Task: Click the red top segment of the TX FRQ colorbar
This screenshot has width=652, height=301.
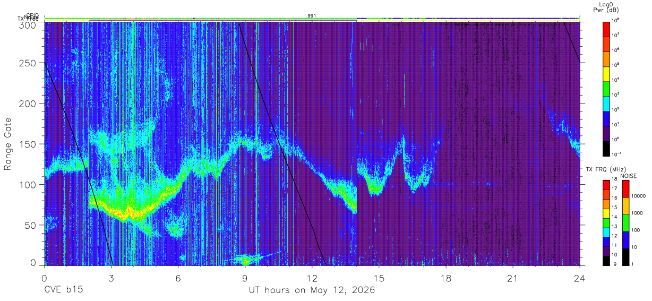Action: 607,185
